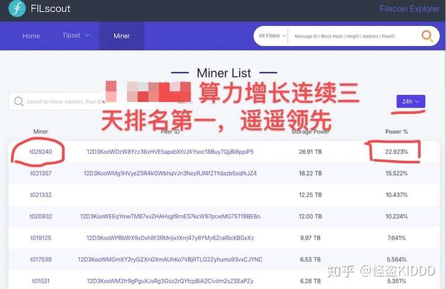Click the magnifier icon in miner search box
Screen dimensions: 446x289
pyautogui.click(x=19, y=101)
